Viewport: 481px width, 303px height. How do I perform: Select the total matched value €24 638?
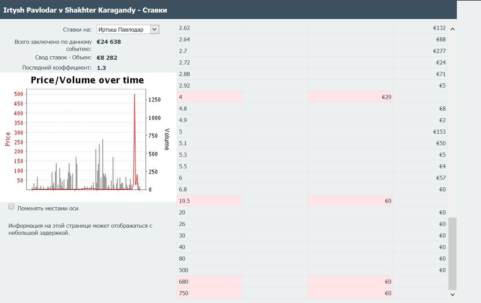tap(109, 42)
